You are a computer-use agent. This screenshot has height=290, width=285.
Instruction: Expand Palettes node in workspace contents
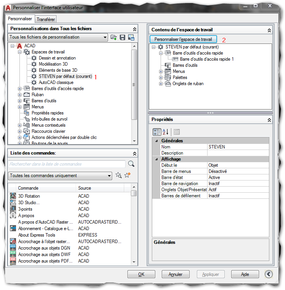161,77
